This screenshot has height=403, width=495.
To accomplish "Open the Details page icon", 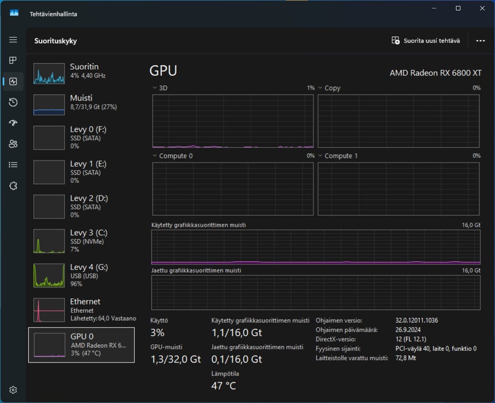I will point(13,165).
